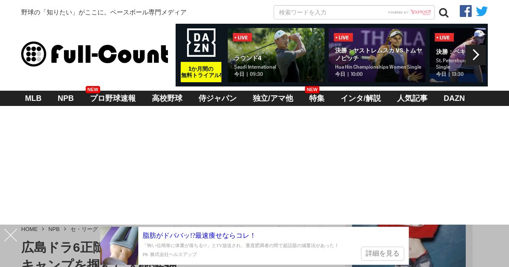Click the 1か月間の無料トライアル yellow button

pos(201,72)
